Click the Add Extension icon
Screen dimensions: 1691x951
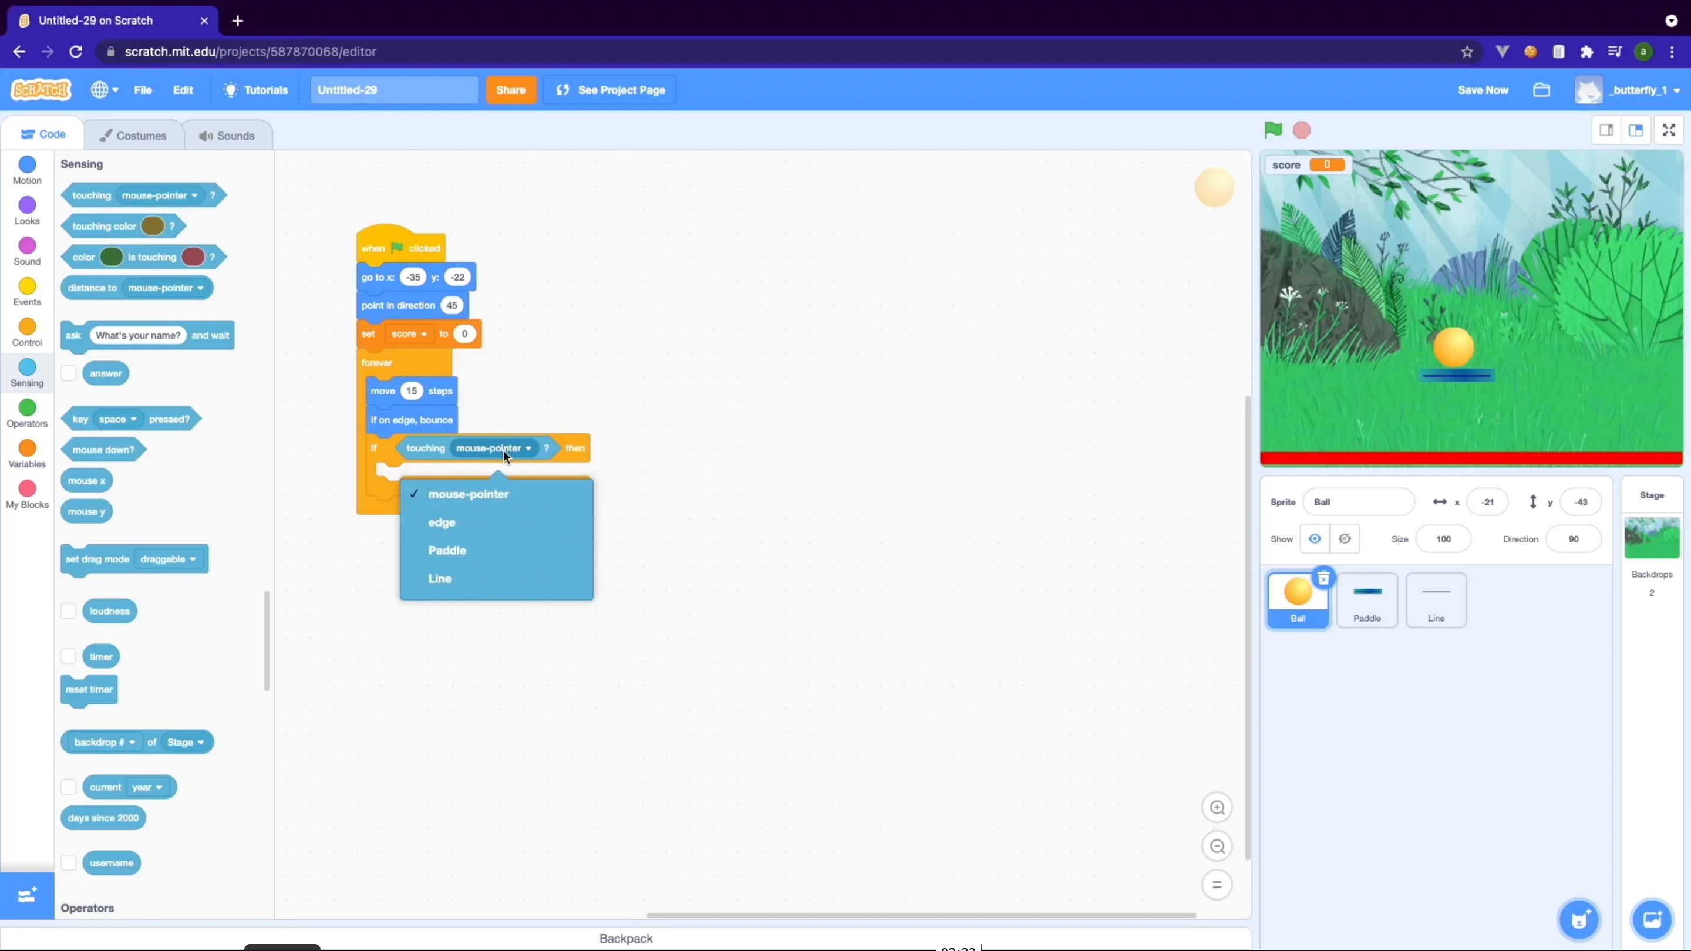[x=26, y=895]
